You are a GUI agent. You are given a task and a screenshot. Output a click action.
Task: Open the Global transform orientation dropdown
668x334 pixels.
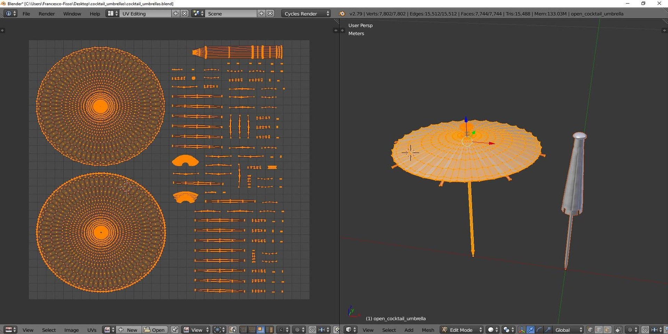(568, 329)
